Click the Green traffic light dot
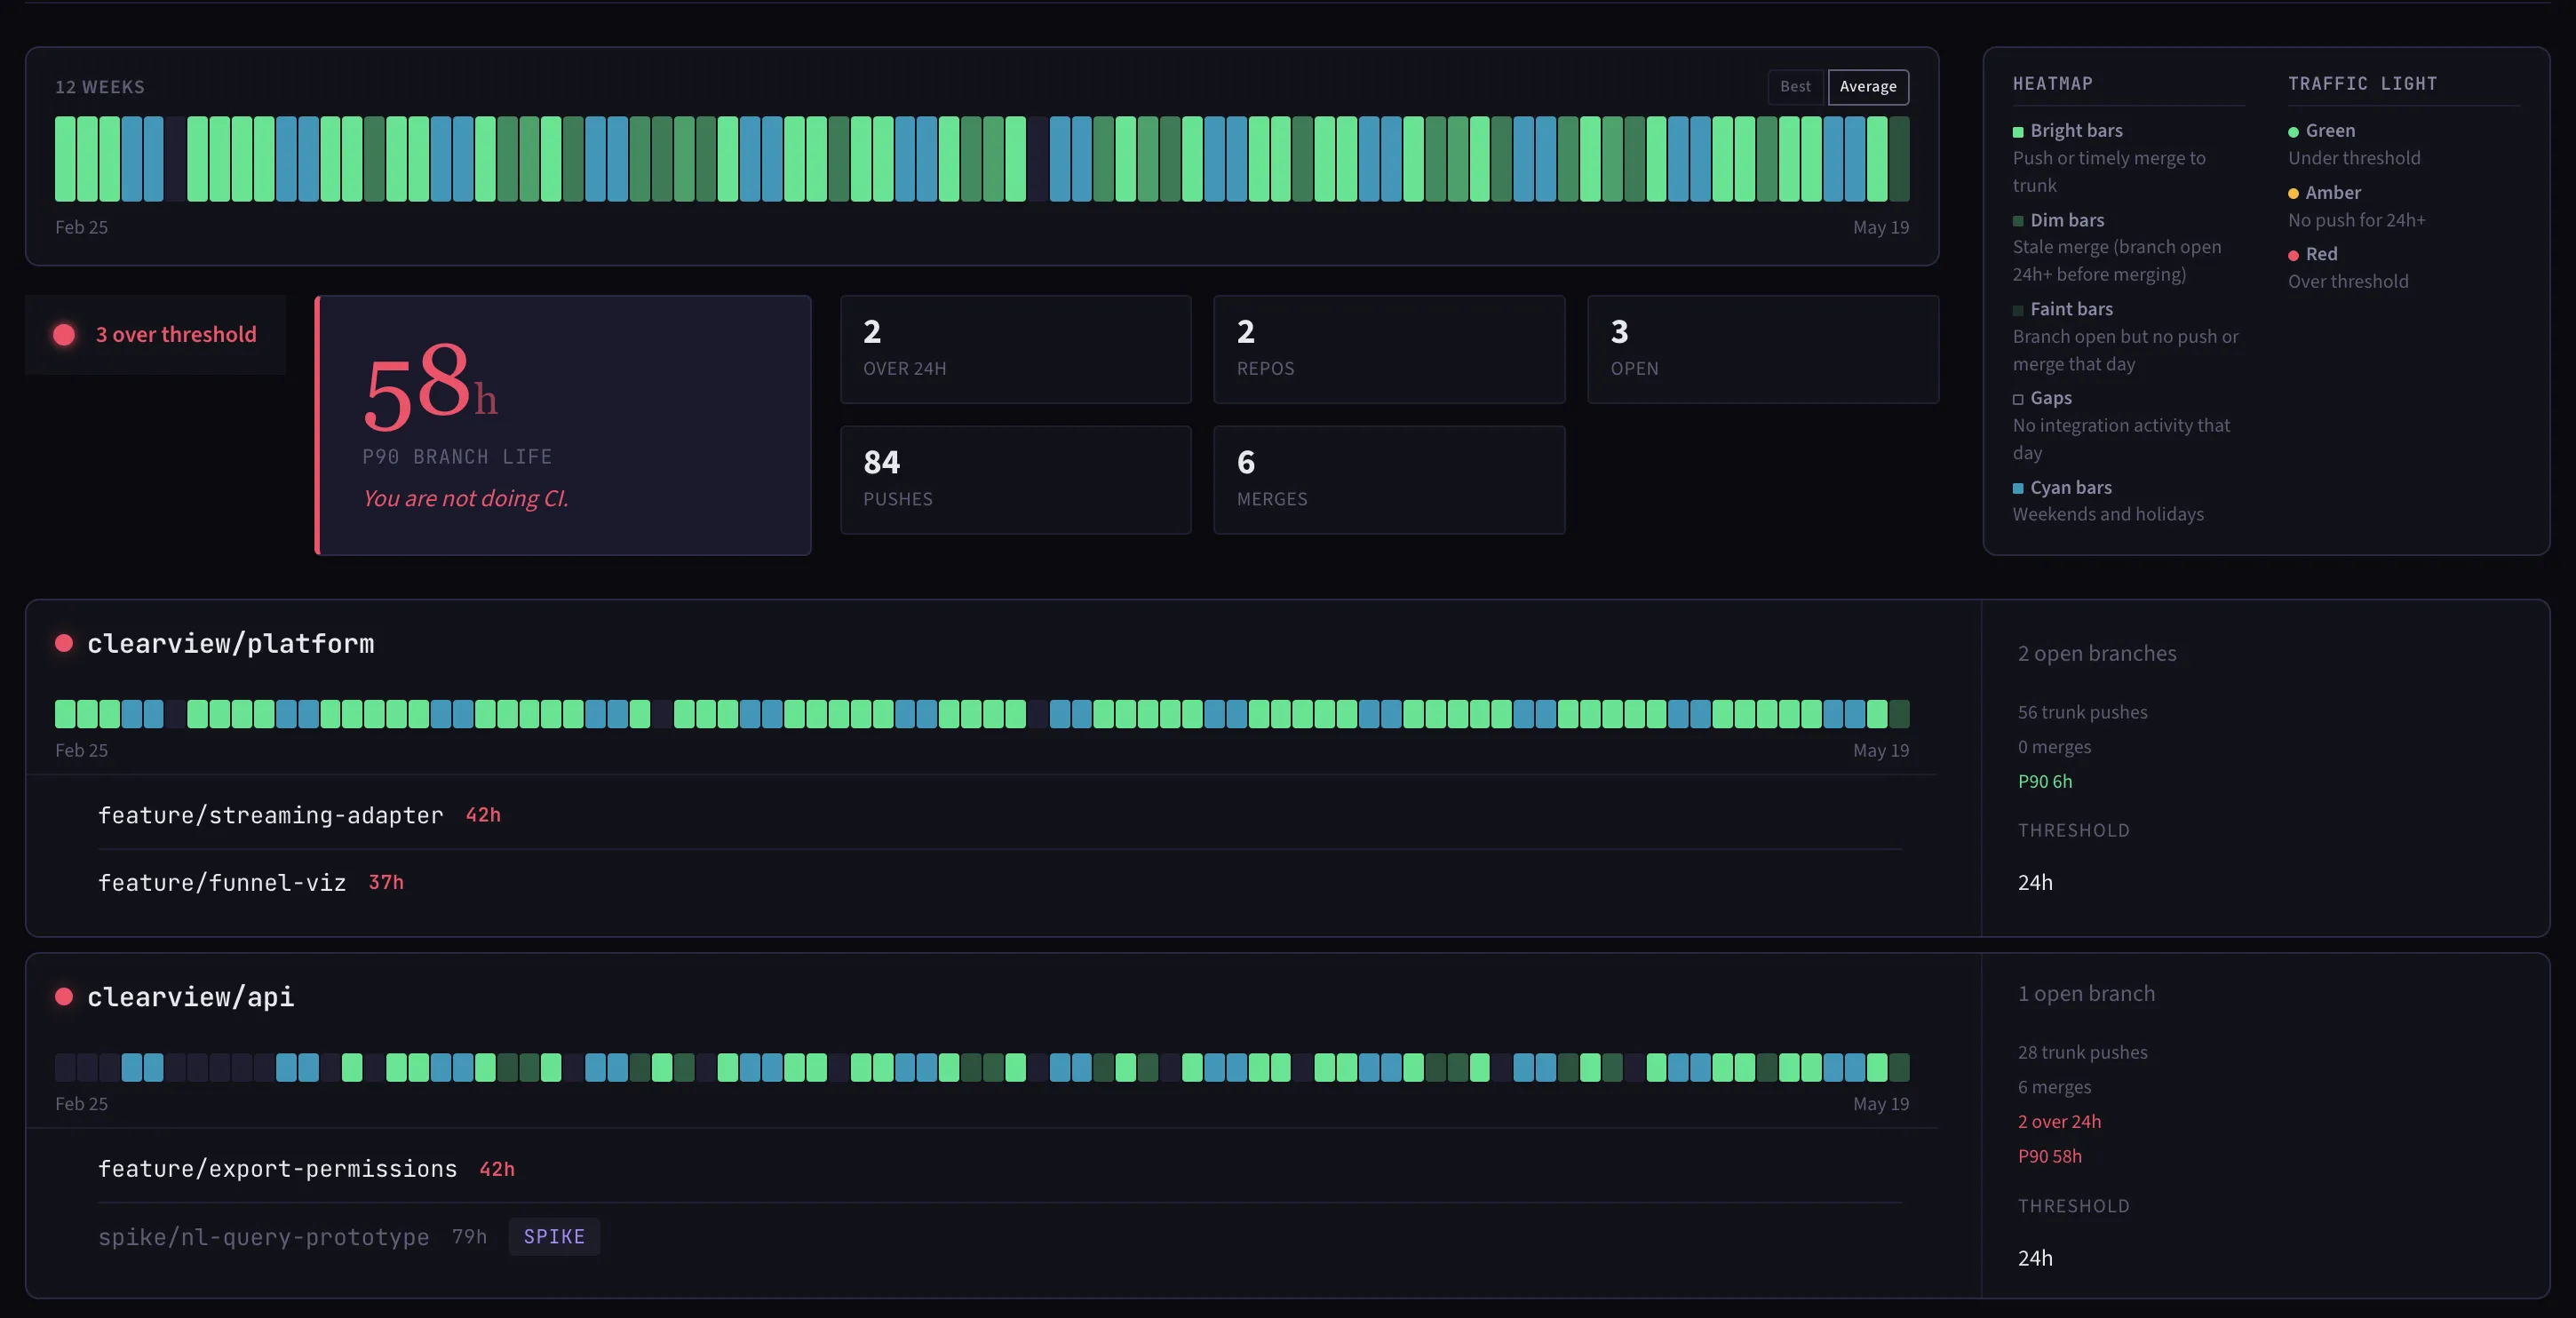 tap(2293, 132)
